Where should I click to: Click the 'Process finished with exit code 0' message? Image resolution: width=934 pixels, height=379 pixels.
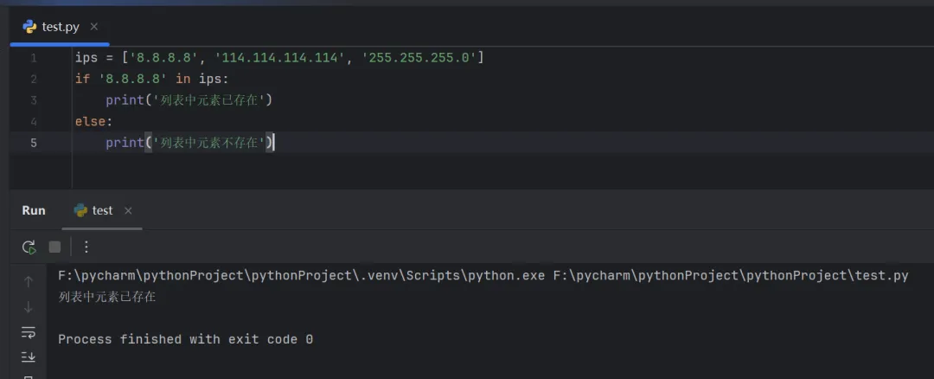click(x=185, y=339)
